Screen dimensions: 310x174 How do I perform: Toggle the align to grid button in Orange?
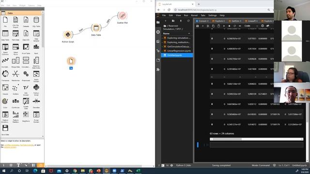point(11,165)
